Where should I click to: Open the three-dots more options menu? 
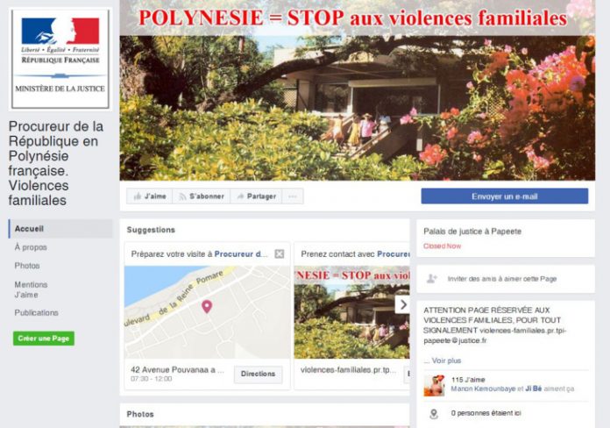click(x=293, y=196)
